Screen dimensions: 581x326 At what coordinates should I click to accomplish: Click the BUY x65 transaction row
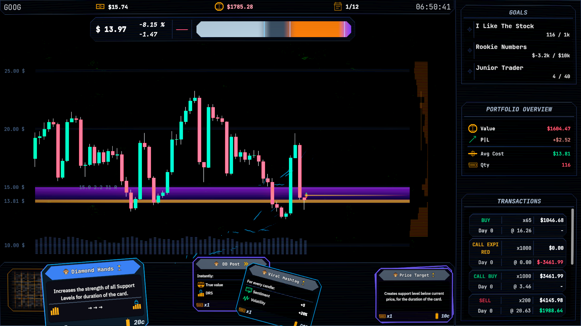point(518,225)
